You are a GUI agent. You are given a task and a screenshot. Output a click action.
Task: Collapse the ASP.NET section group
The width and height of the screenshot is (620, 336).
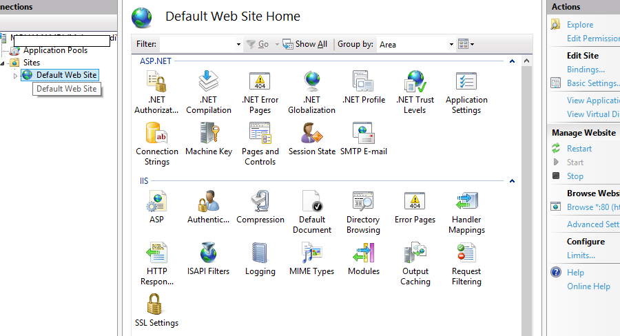(x=512, y=61)
